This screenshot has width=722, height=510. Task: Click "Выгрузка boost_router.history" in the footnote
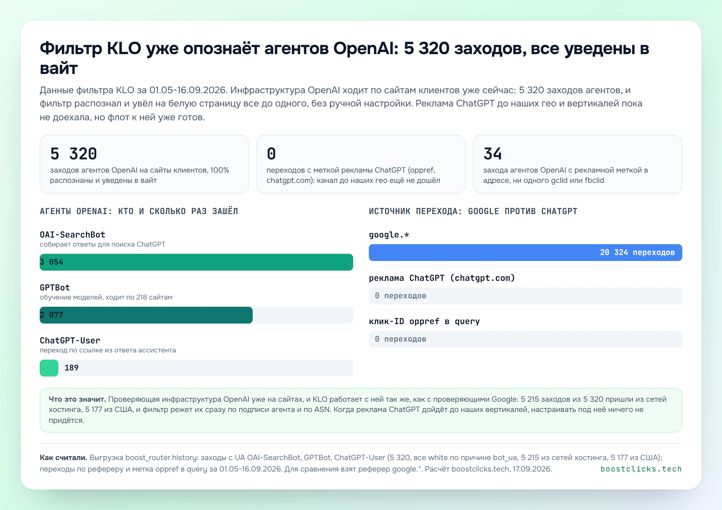(x=144, y=457)
